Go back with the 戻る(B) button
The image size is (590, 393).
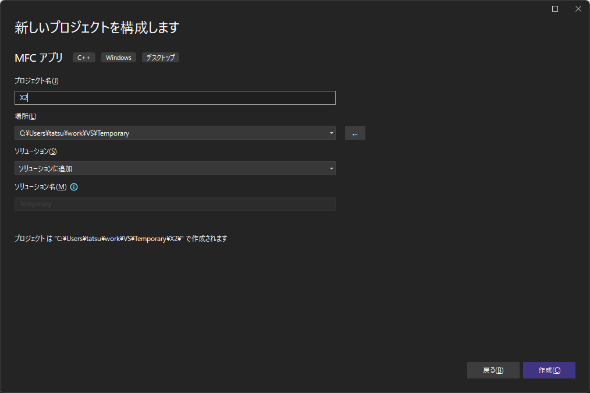[493, 370]
